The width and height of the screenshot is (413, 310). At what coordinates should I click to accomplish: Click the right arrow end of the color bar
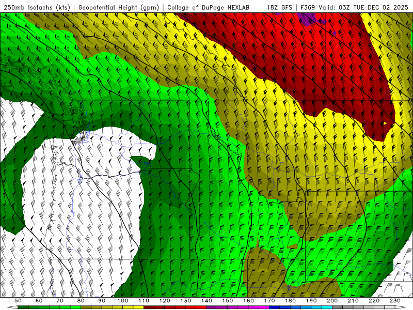[401, 307]
